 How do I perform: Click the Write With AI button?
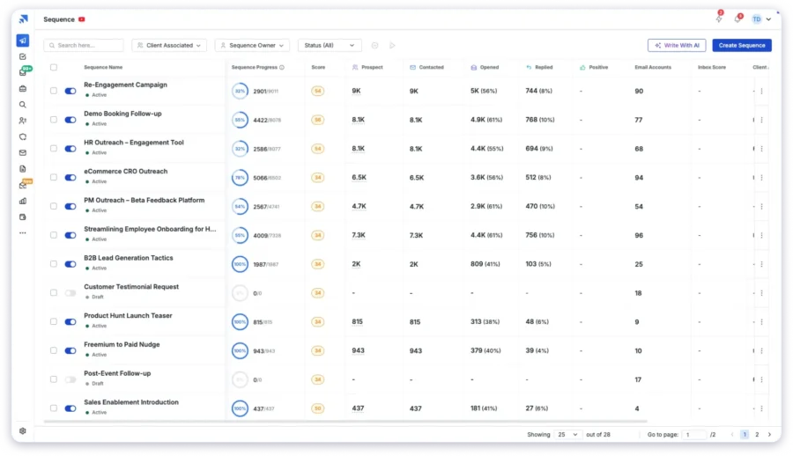[x=677, y=45]
